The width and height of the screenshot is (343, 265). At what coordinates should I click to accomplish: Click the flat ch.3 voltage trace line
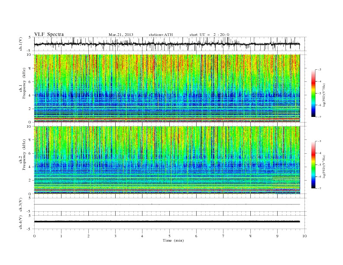tap(167, 204)
